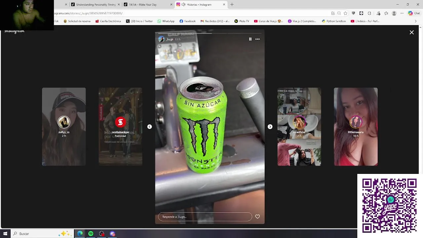This screenshot has height=238, width=423.
Task: Open the 'Curso de Vue.js' bookmark
Action: coord(269,21)
